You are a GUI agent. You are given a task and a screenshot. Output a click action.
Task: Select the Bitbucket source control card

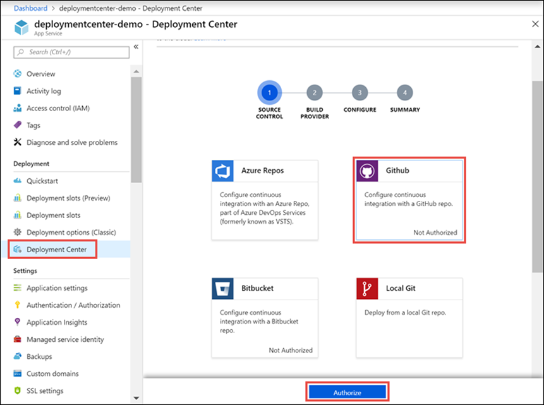(265, 318)
